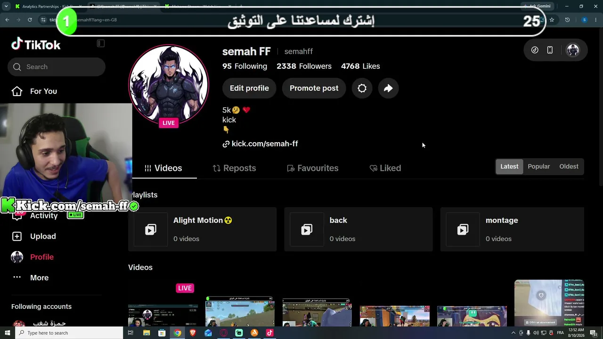Bookmark this page with the star icon
The height and width of the screenshot is (339, 603).
pyautogui.click(x=552, y=20)
